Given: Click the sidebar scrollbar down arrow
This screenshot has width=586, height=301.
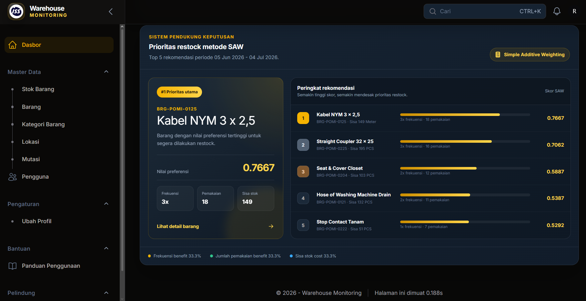Looking at the screenshot, I should click(x=122, y=299).
